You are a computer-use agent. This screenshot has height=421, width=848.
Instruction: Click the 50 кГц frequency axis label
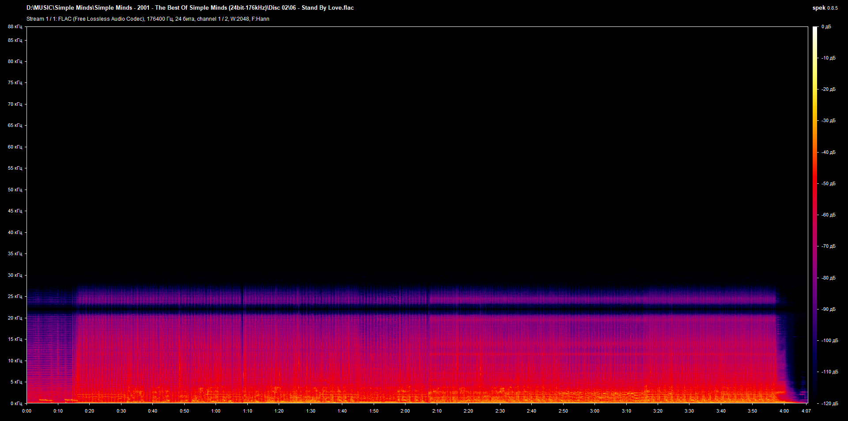(15, 190)
